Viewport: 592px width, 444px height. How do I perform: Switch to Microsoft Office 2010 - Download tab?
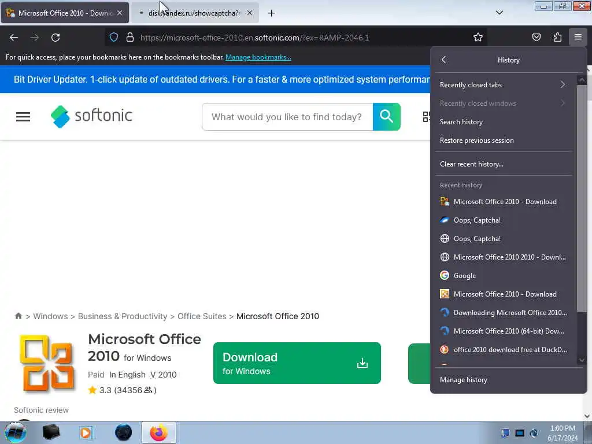65,13
